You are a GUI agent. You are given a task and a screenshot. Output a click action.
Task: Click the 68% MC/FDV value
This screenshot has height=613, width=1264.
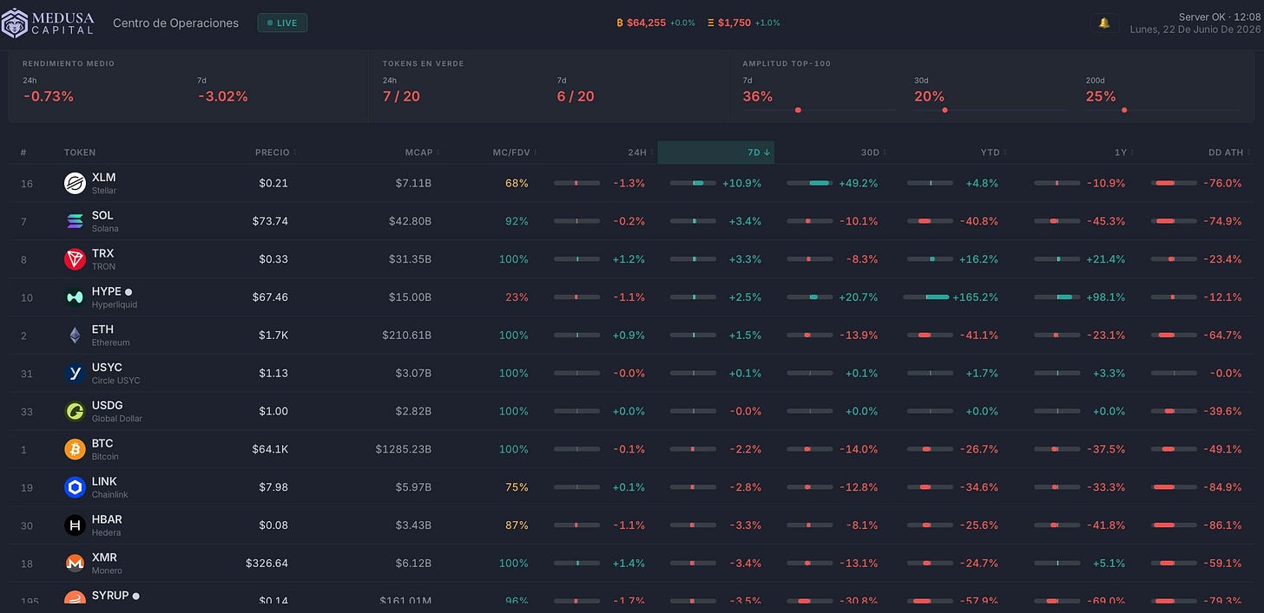point(517,183)
